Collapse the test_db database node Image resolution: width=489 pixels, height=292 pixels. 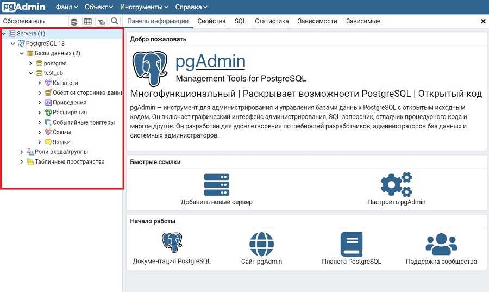click(31, 73)
